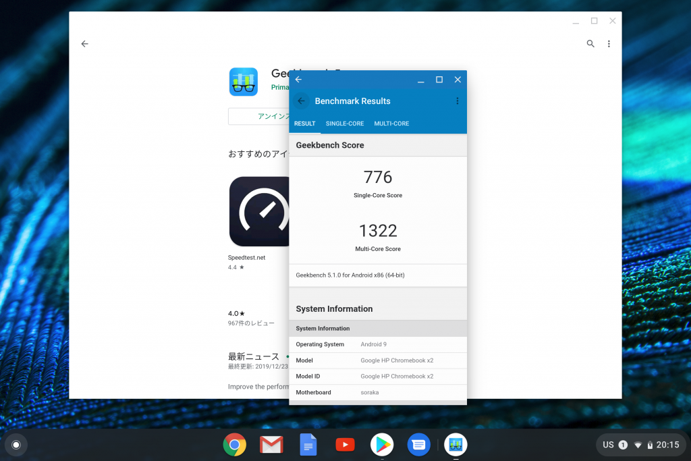Image resolution: width=691 pixels, height=461 pixels.
Task: Click the single-core score value 776
Action: tap(378, 177)
